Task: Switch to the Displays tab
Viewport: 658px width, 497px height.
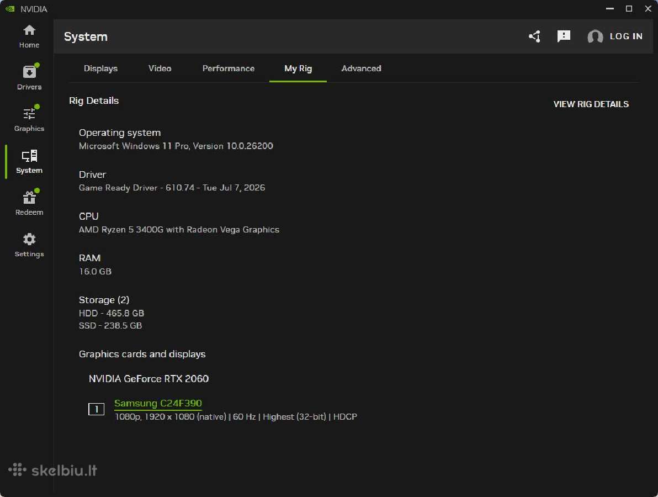Action: tap(100, 68)
